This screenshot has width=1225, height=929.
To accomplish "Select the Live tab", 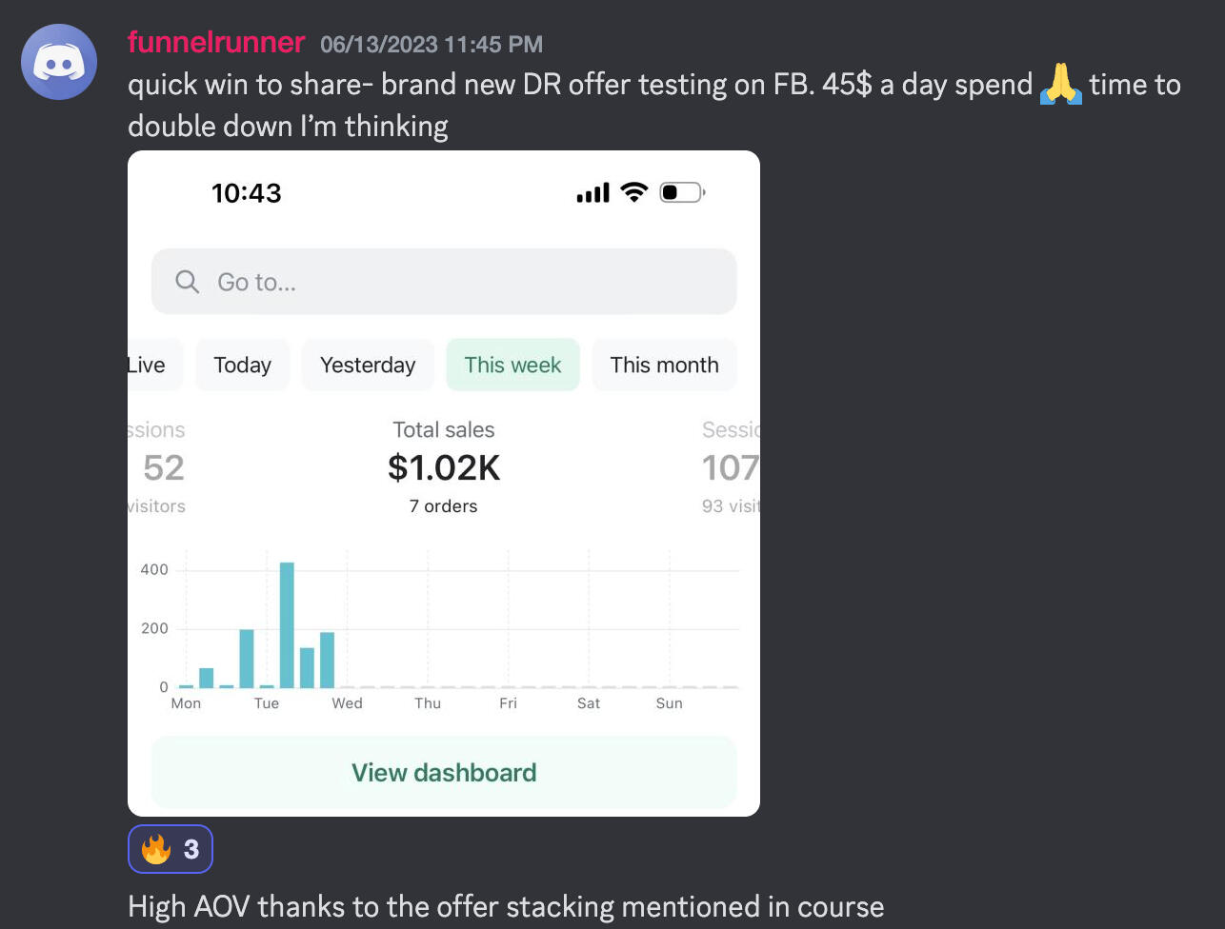I will 146,366.
